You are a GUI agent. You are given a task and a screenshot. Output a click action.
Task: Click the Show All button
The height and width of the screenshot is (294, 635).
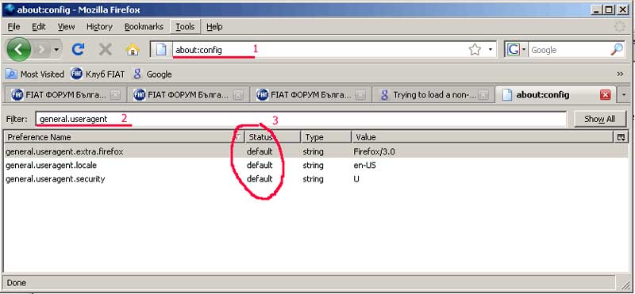tap(600, 119)
